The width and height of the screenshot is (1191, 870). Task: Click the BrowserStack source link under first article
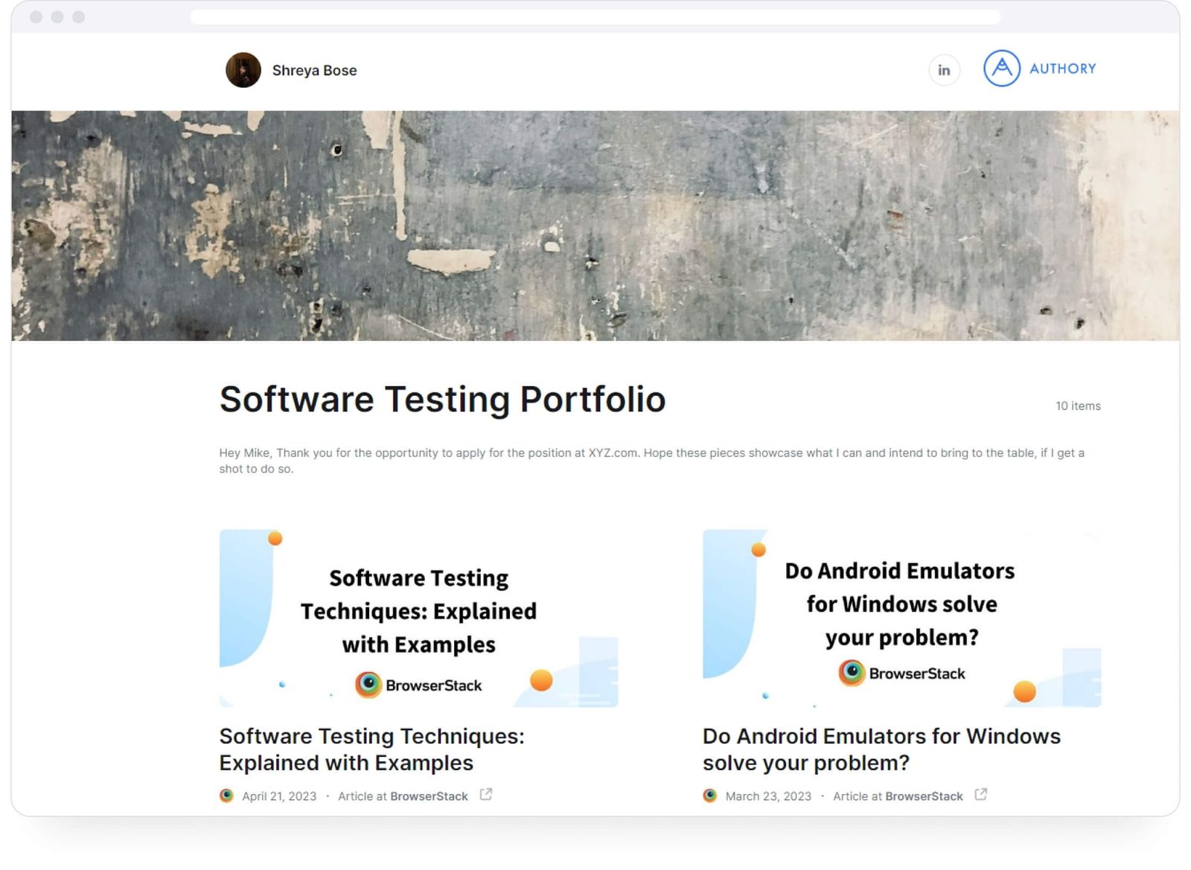(430, 796)
